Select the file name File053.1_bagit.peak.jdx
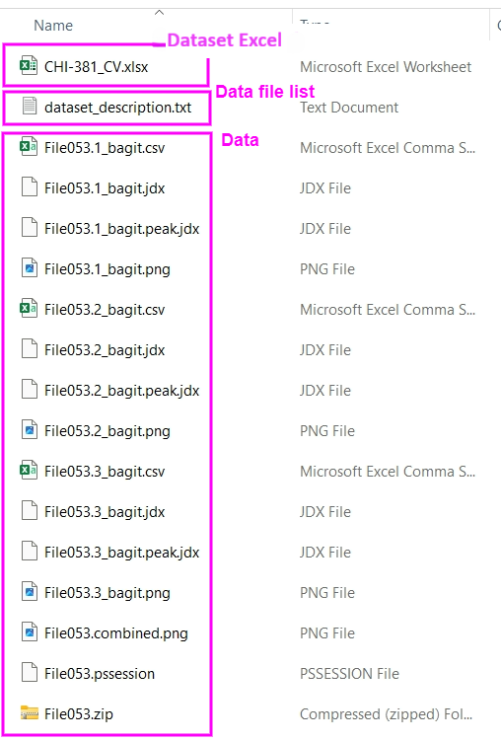The height and width of the screenshot is (742, 501). [122, 230]
